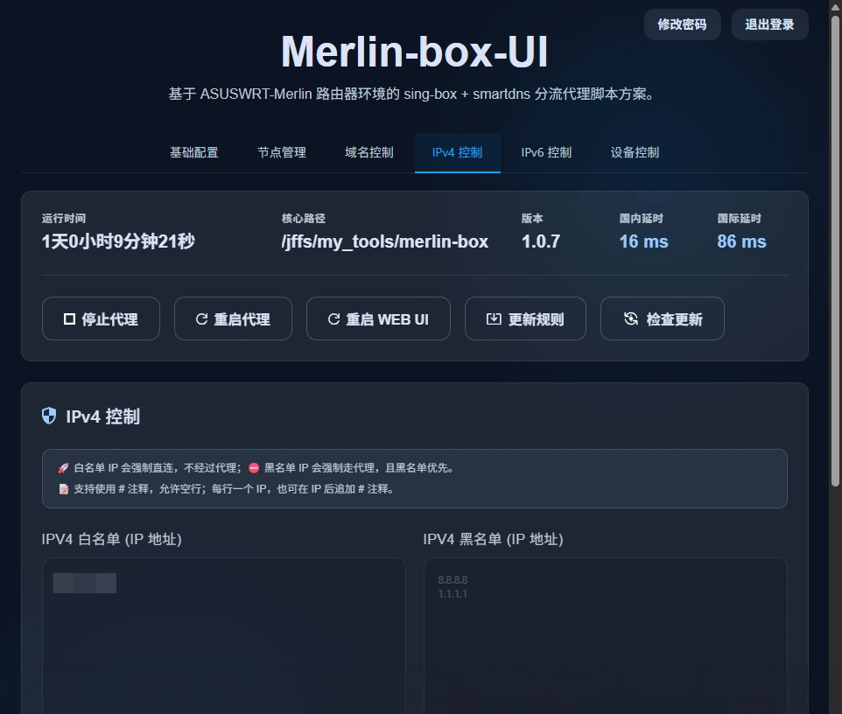Focus the IPV4 黑名单 text area
The image size is (842, 714).
point(606,636)
